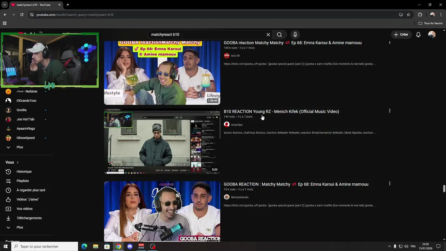Click the address bar URL
Screen dimensions: 446x251
pos(75,15)
